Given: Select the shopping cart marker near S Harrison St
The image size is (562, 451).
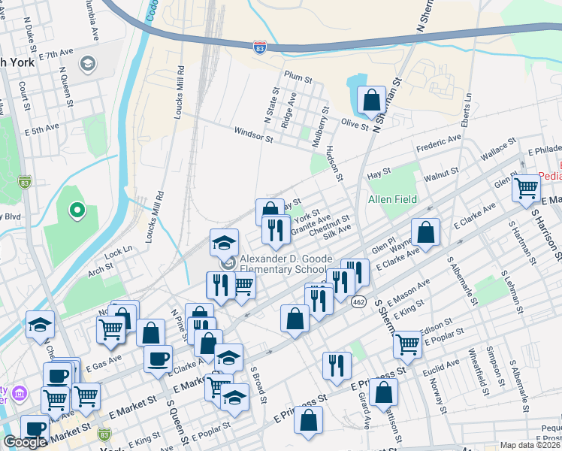Looking at the screenshot, I should (x=526, y=189).
